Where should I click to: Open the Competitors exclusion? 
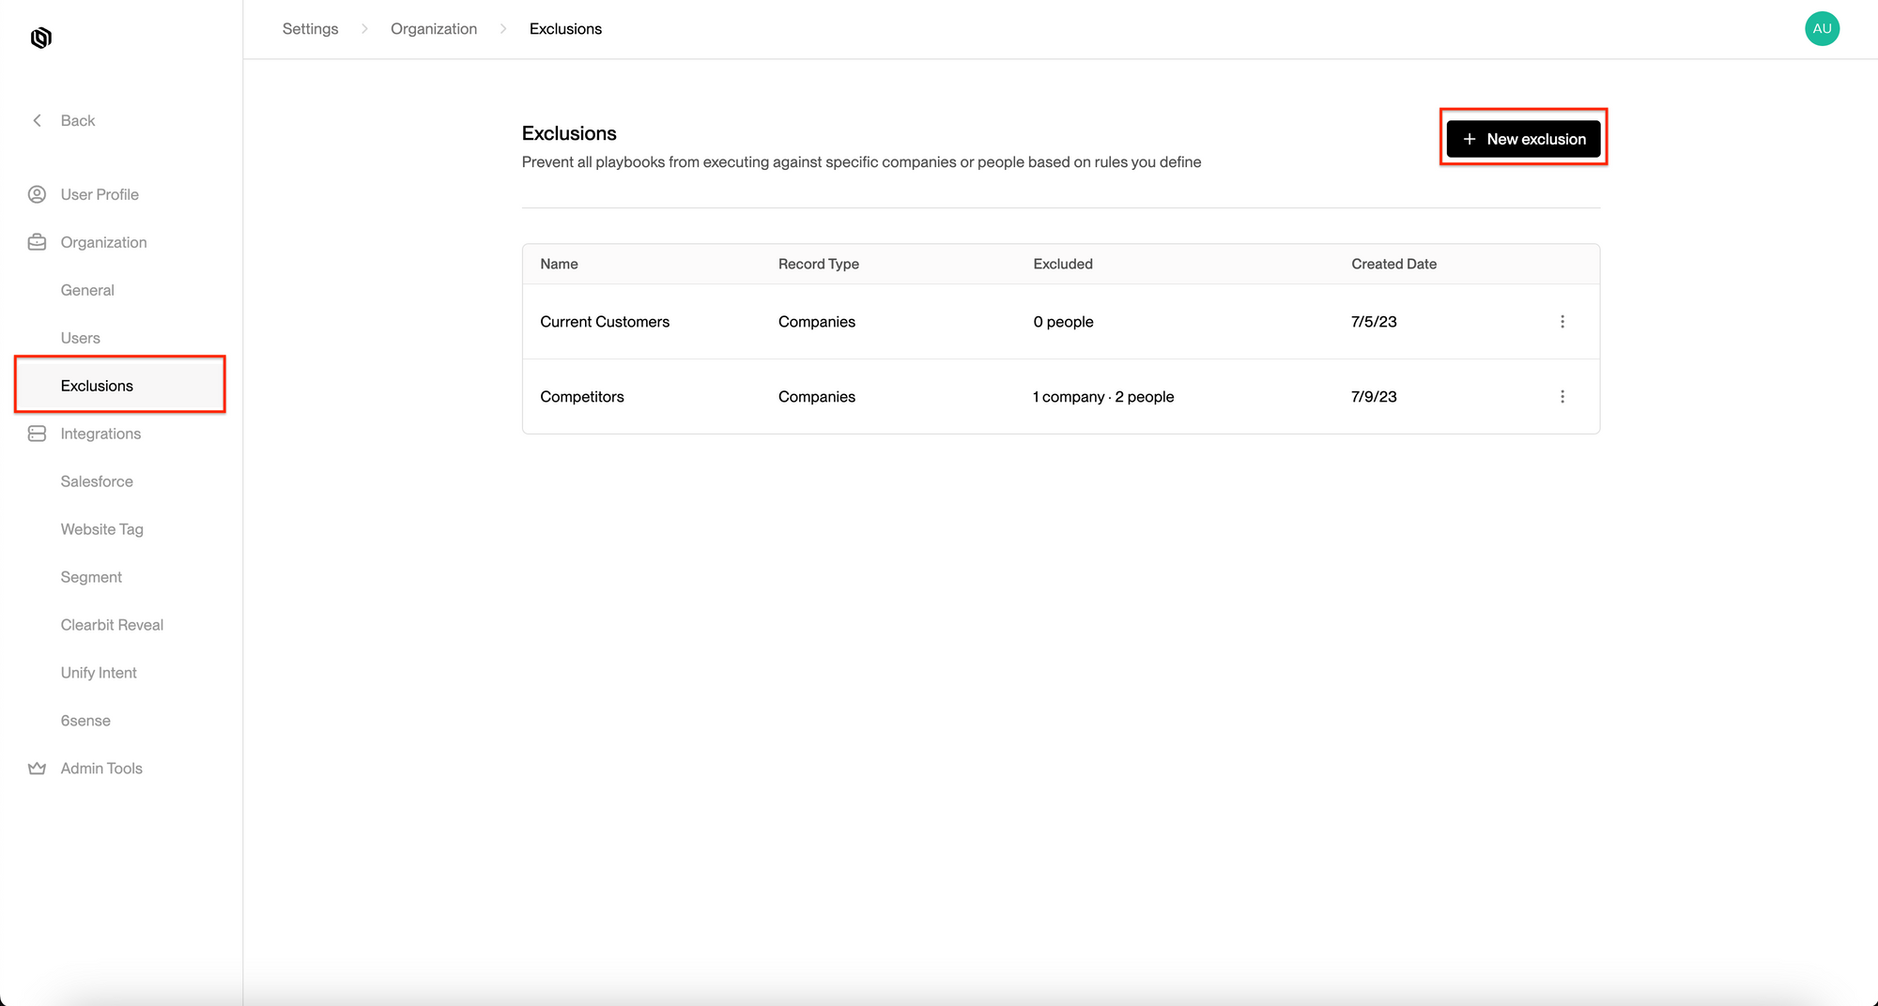pyautogui.click(x=582, y=397)
